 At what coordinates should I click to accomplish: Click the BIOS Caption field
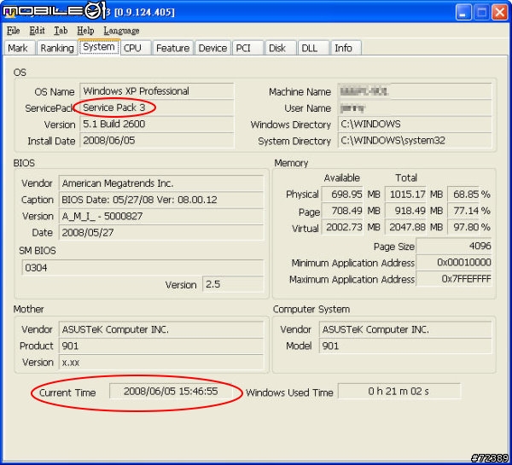[x=161, y=200]
